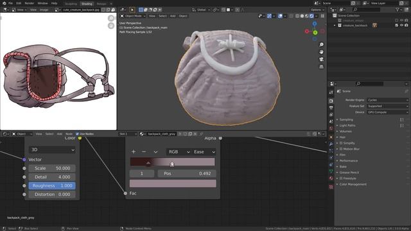The image size is (411, 231).
Task: Click Light Paths presets list icon
Action: point(402,126)
